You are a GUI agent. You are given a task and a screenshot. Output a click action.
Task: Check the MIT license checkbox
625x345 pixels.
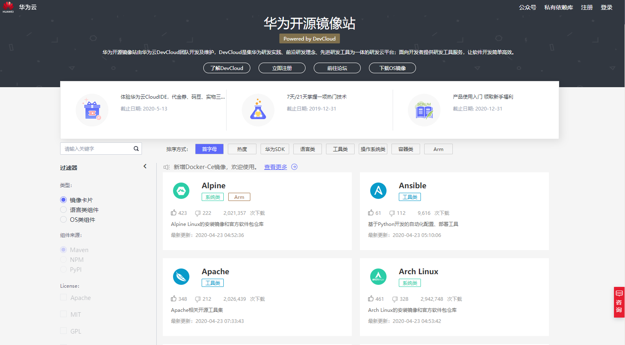[63, 314]
